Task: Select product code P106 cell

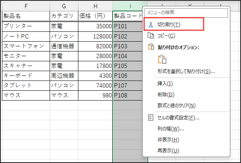Action: click(x=128, y=76)
